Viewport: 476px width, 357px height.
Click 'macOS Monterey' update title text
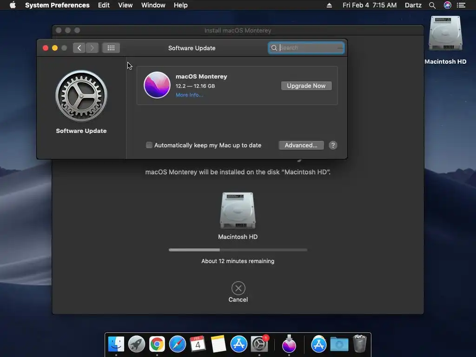click(201, 77)
